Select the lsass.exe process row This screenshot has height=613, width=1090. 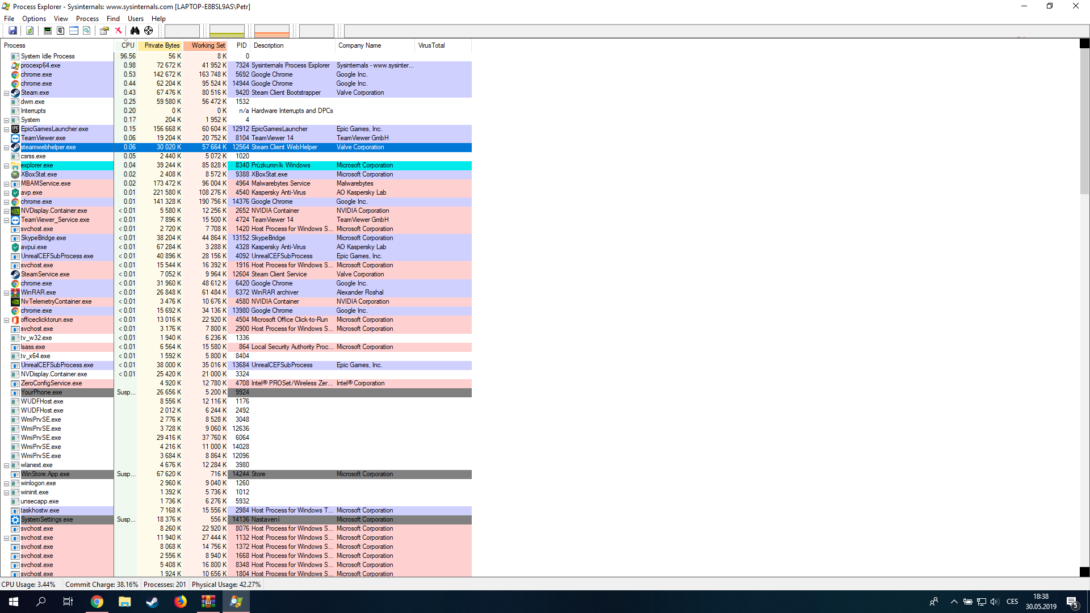pyautogui.click(x=236, y=347)
